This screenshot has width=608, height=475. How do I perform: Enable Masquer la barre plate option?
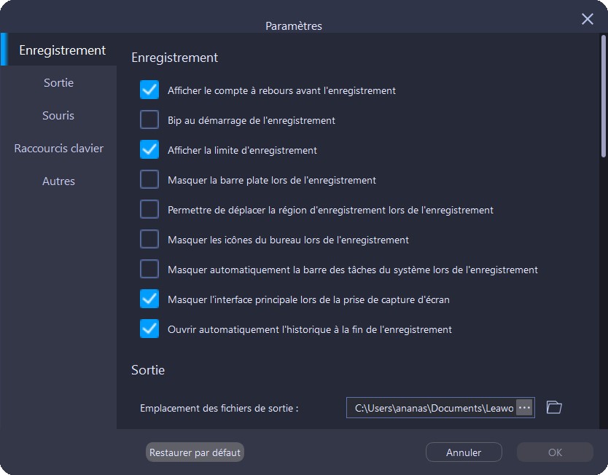pyautogui.click(x=149, y=180)
